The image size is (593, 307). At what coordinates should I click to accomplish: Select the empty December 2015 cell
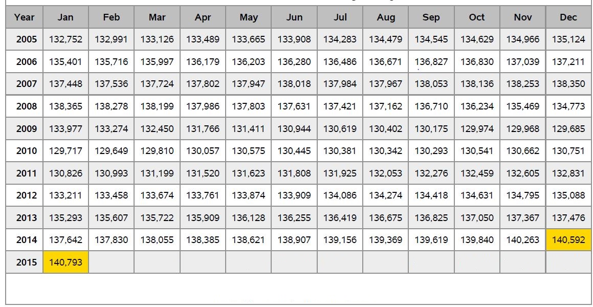pyautogui.click(x=568, y=262)
